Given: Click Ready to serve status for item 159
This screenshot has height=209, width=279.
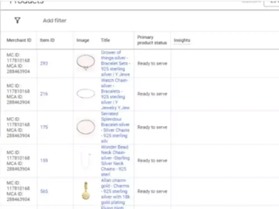Looking at the screenshot, I should pyautogui.click(x=152, y=161).
